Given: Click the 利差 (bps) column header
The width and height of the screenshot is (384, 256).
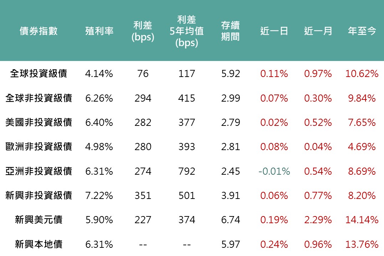Looking at the screenshot, I should click(x=143, y=31).
